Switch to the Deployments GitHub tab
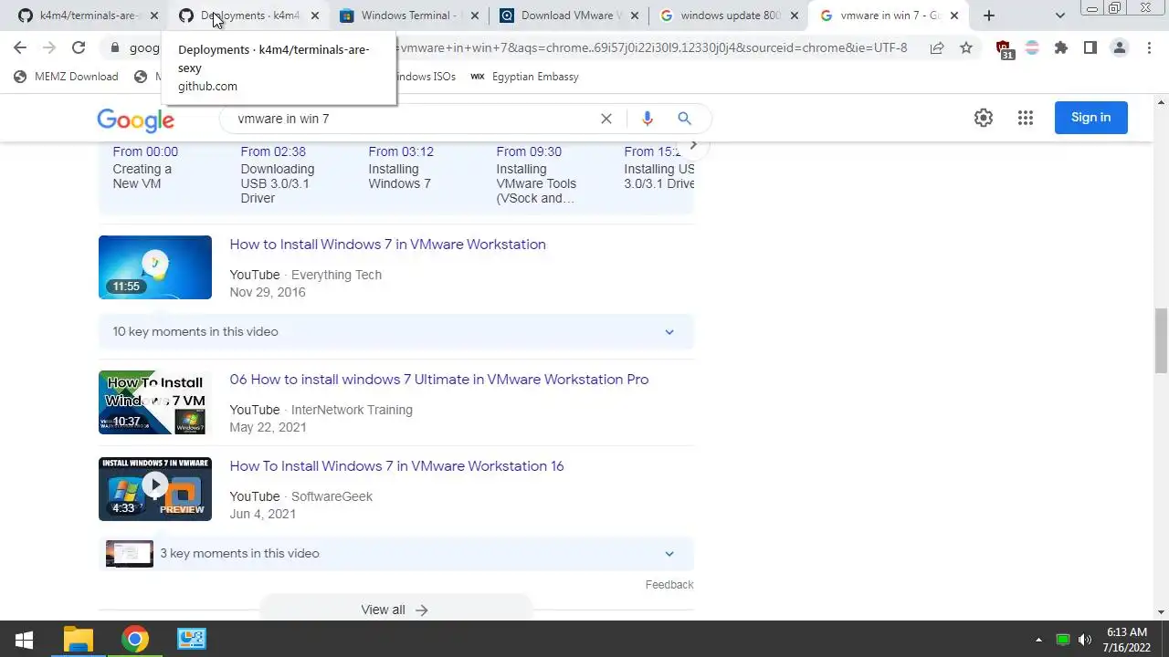 (x=249, y=16)
